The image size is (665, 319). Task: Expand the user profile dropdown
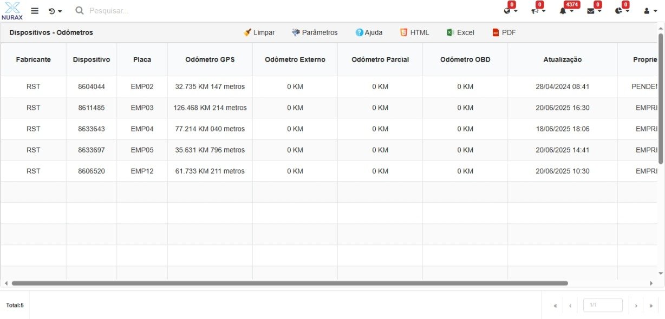[x=650, y=11]
